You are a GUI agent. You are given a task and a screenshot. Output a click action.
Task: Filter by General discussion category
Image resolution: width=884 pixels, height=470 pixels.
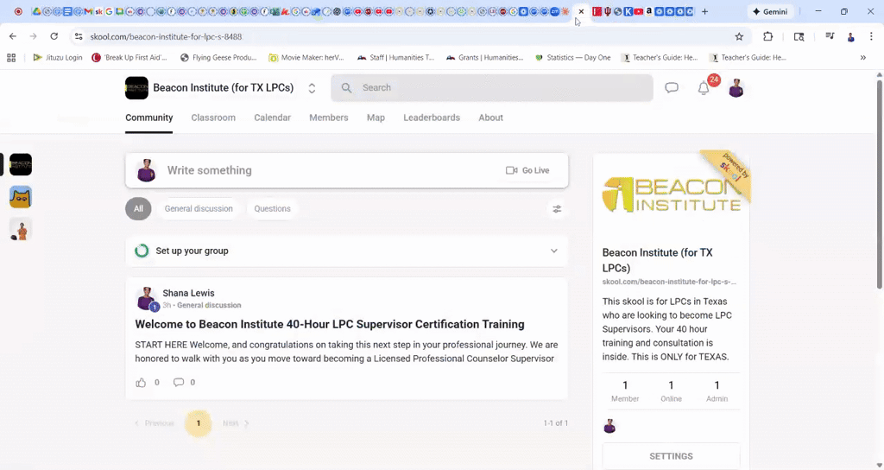coord(199,209)
